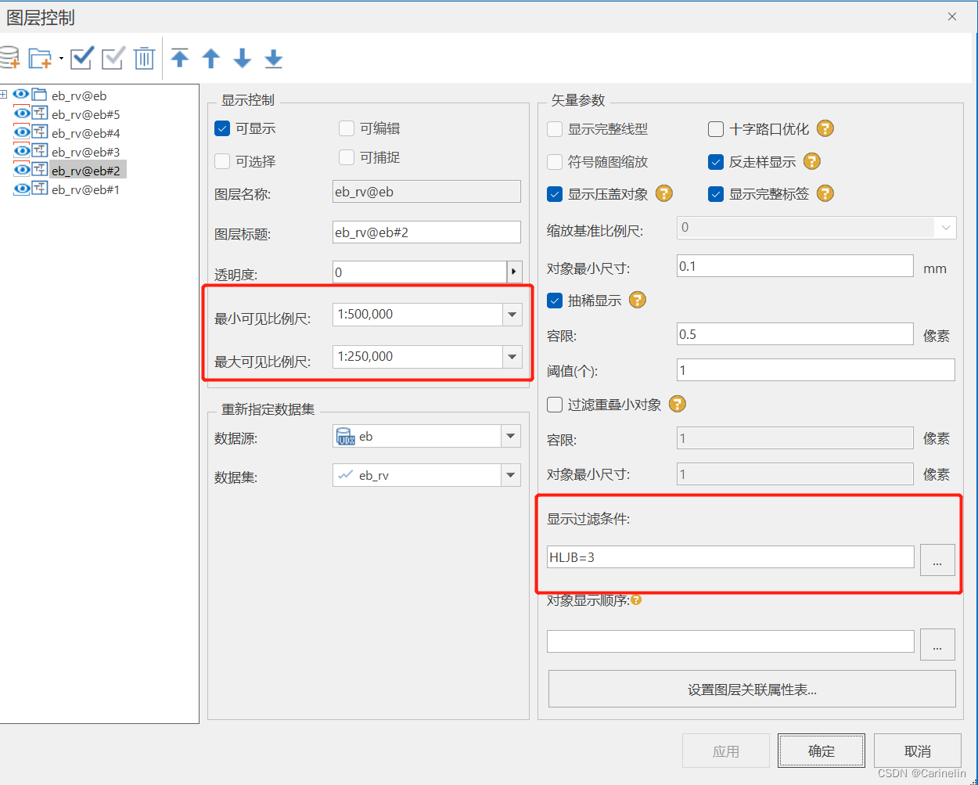This screenshot has height=785, width=978.
Task: Open the 最小可见比例尺 dropdown
Action: tap(512, 314)
